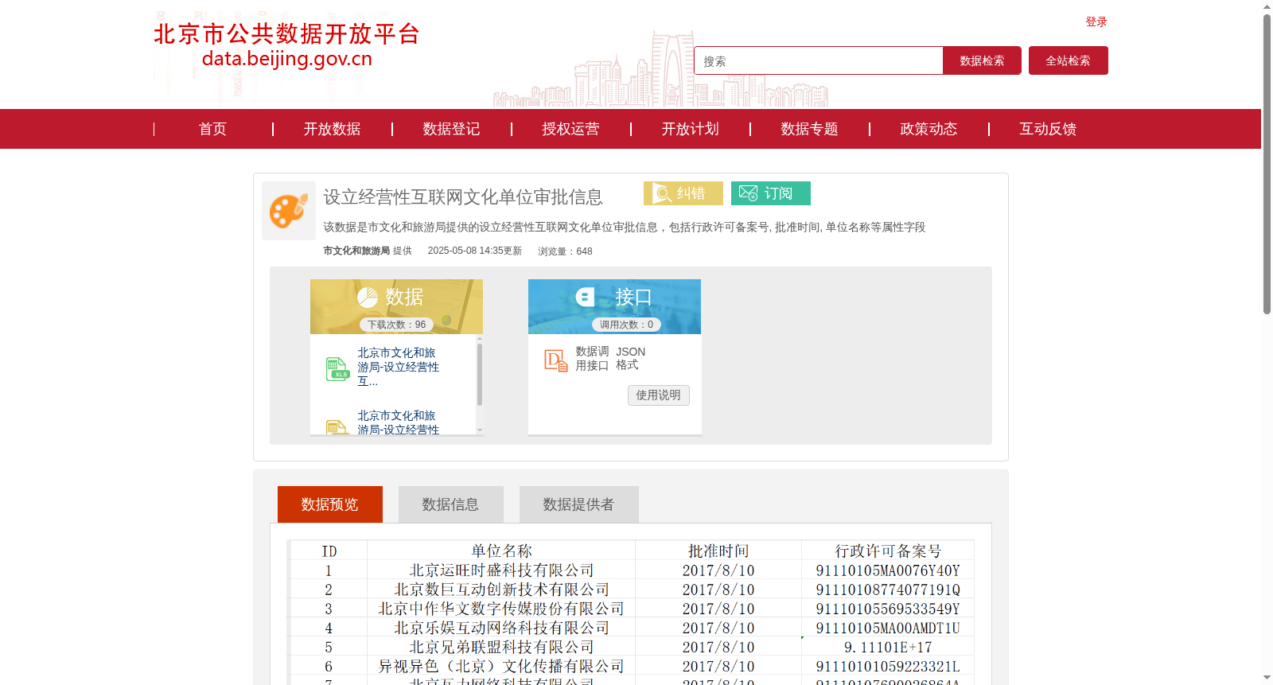Select 授权运营 in the navigation bar
The width and height of the screenshot is (1273, 685).
[570, 129]
